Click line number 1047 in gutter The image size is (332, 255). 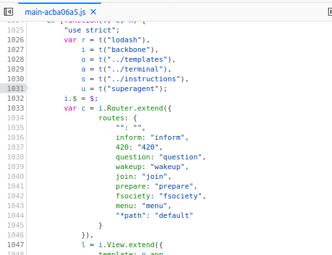coord(16,245)
